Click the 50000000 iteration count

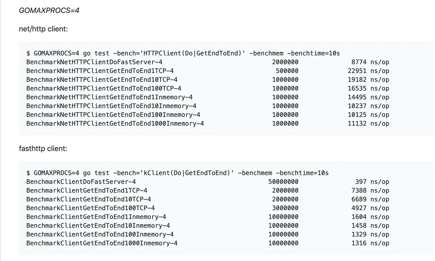(x=283, y=182)
